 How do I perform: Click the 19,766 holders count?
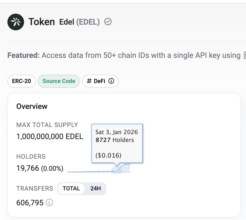[x=28, y=168]
